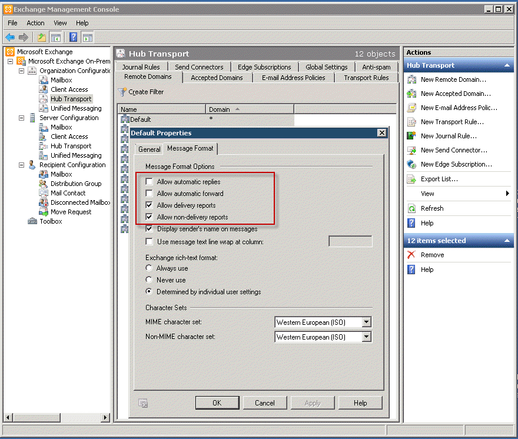Click the Toolbox icon in the tree
The width and height of the screenshot is (518, 439).
click(x=32, y=221)
